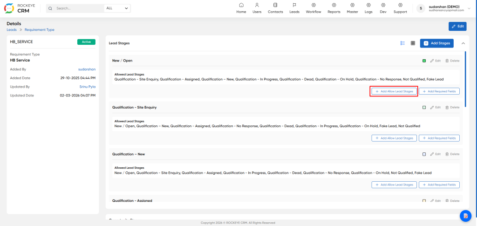Delete the New / Open stage
The height and width of the screenshot is (226, 477).
452,61
